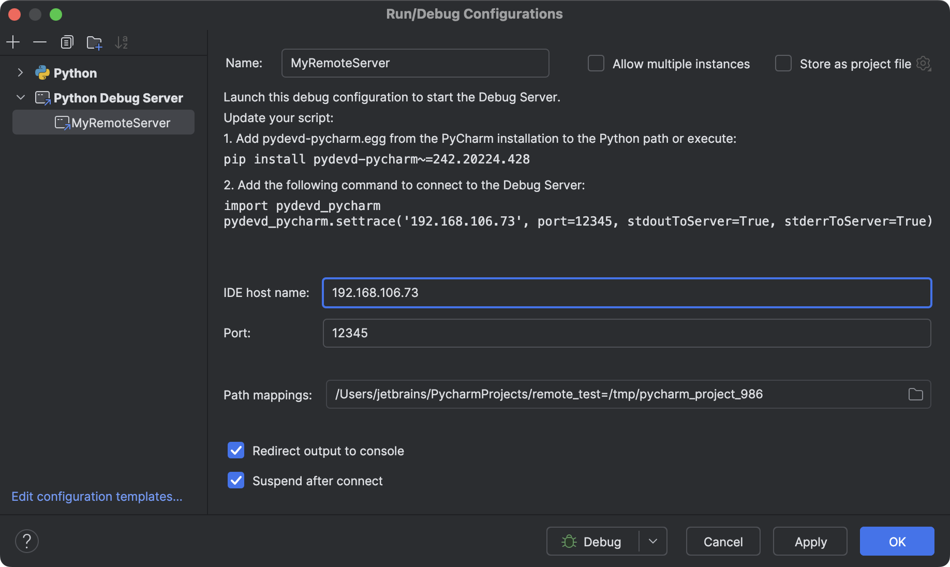Click the Debug button
950x567 pixels.
tap(592, 541)
